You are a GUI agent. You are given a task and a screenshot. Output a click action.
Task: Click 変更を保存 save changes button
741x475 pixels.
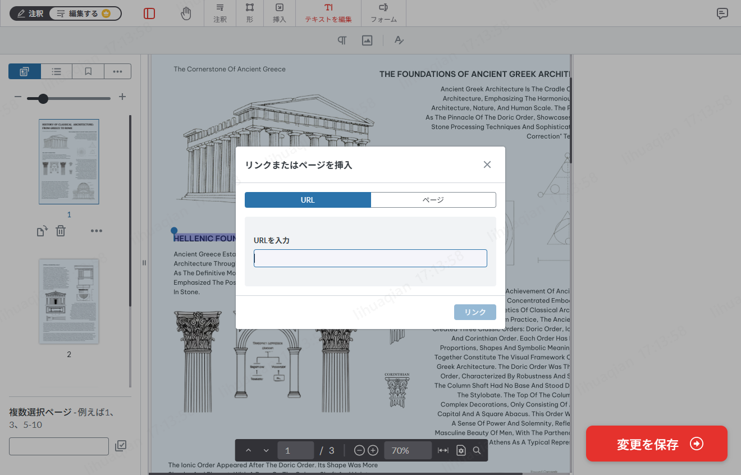[x=657, y=444]
